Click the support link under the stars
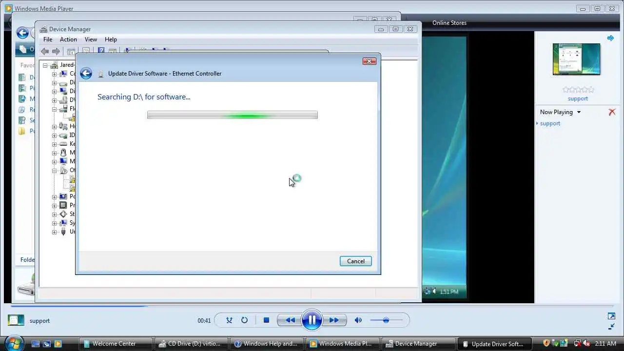 pos(578,98)
